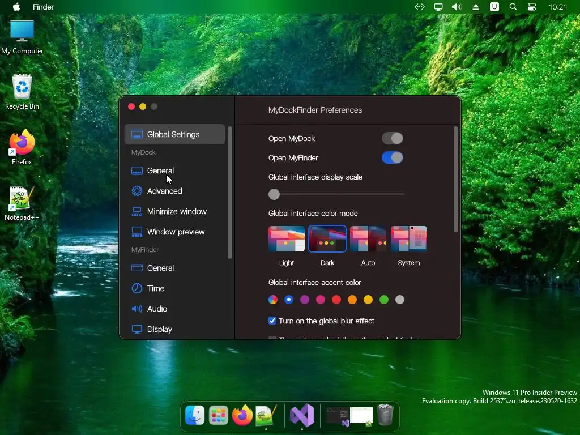The width and height of the screenshot is (580, 435).
Task: Click the 10:21 clock in the menu bar
Action: click(x=558, y=7)
